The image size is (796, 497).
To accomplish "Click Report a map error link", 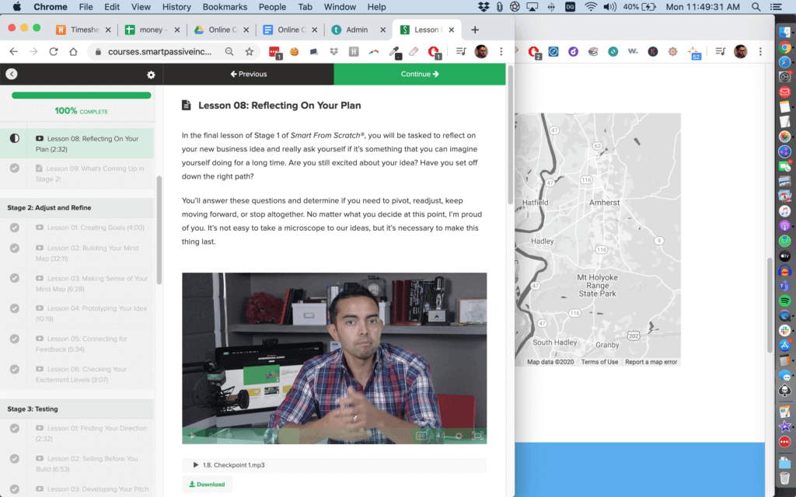I will point(651,362).
